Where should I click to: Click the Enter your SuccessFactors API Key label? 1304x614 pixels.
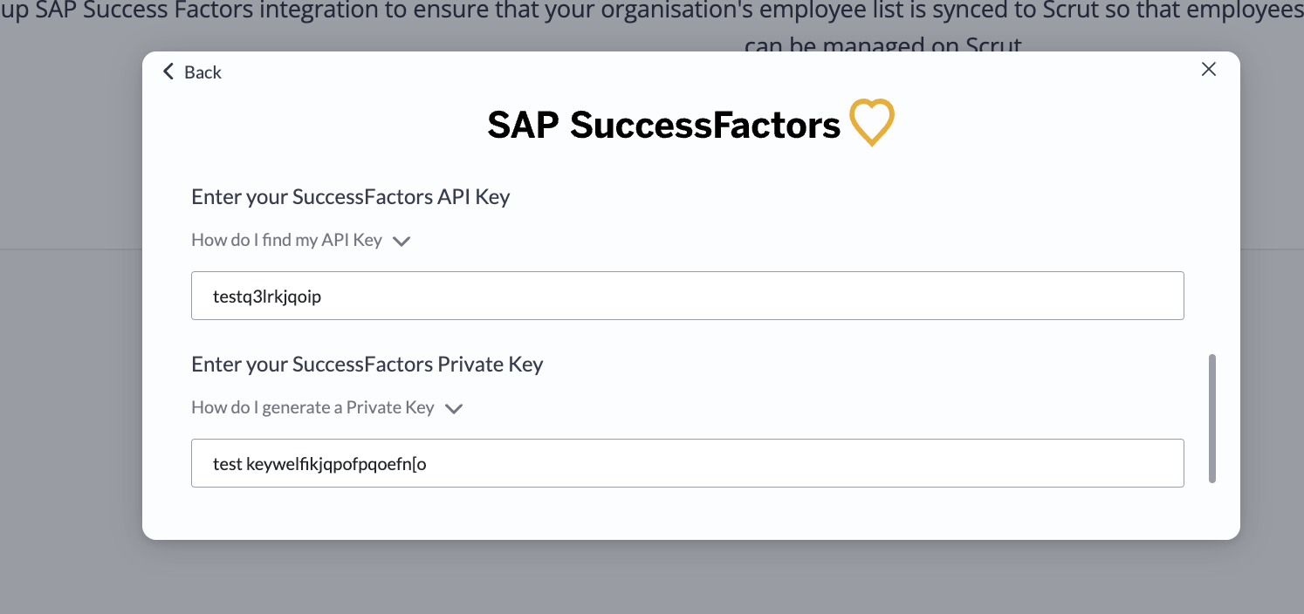351,197
